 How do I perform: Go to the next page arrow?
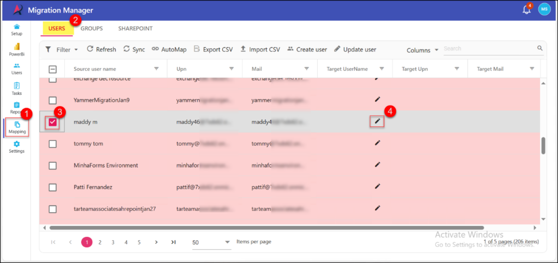(x=156, y=242)
